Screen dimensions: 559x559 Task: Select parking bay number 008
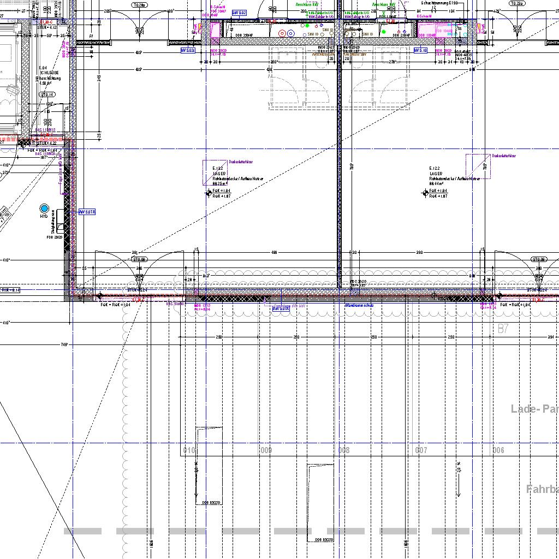click(344, 450)
